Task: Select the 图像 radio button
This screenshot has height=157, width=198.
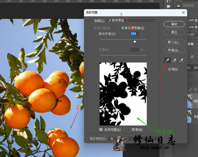Action: click(129, 130)
